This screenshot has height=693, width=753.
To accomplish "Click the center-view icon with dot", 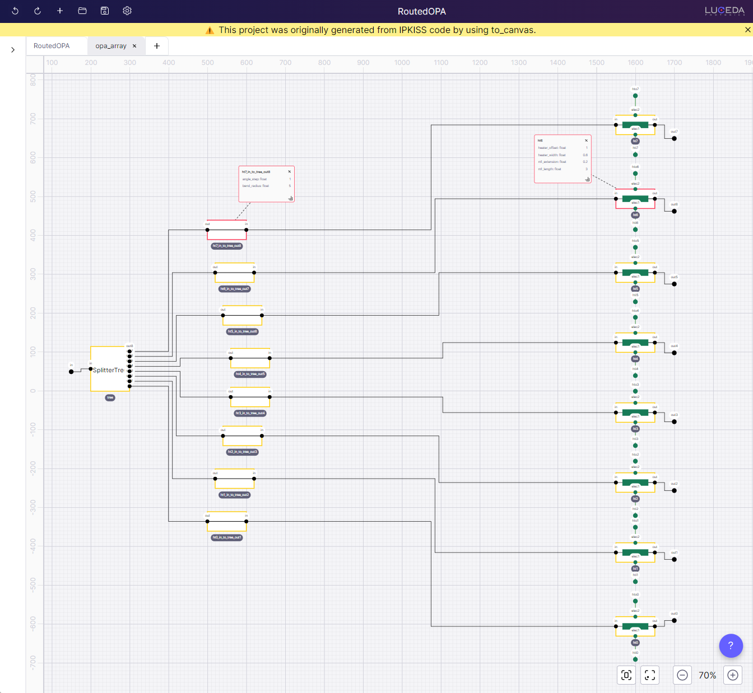I will pos(626,675).
